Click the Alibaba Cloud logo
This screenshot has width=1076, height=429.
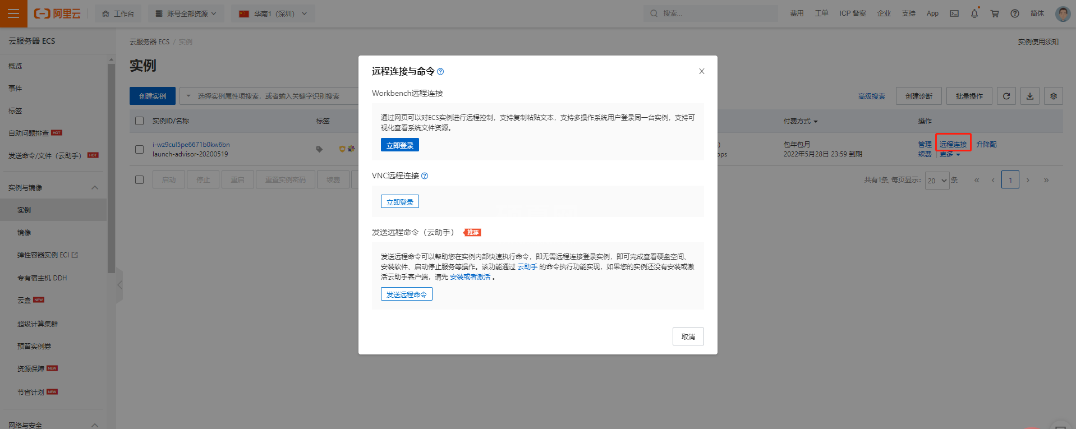click(57, 13)
